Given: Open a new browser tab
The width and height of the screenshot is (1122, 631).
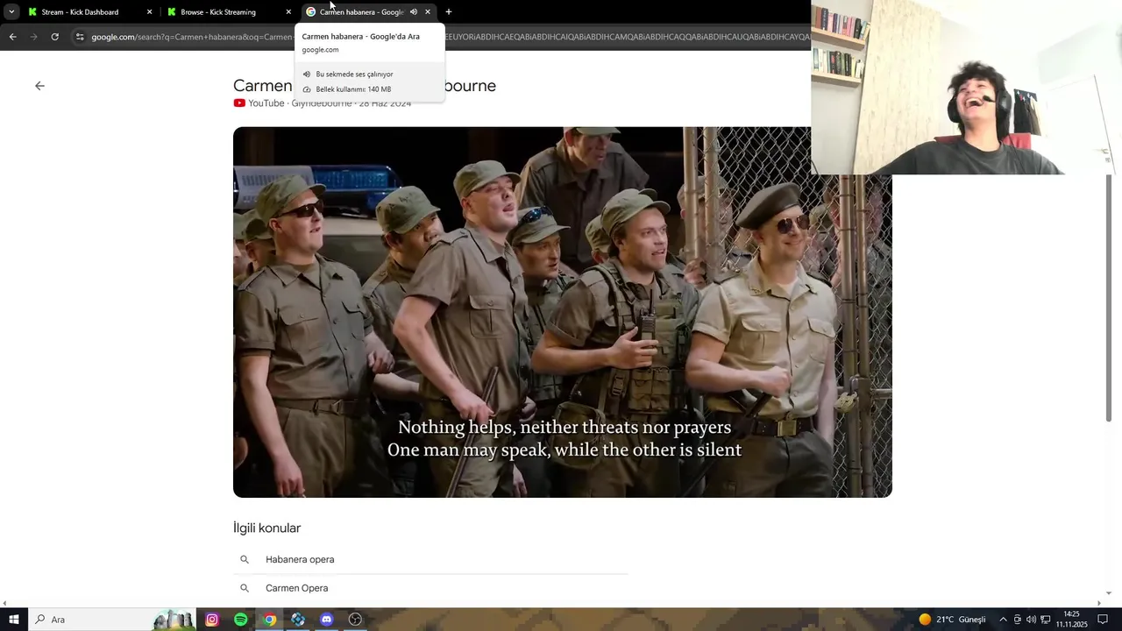Looking at the screenshot, I should click(x=449, y=12).
